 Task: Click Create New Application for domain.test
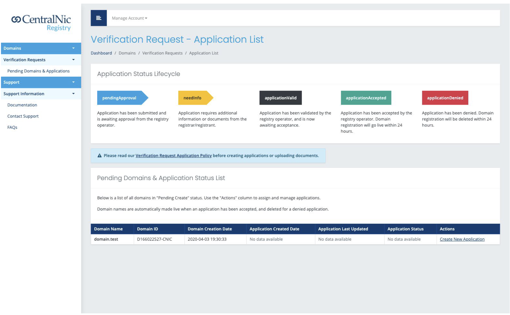pyautogui.click(x=462, y=239)
